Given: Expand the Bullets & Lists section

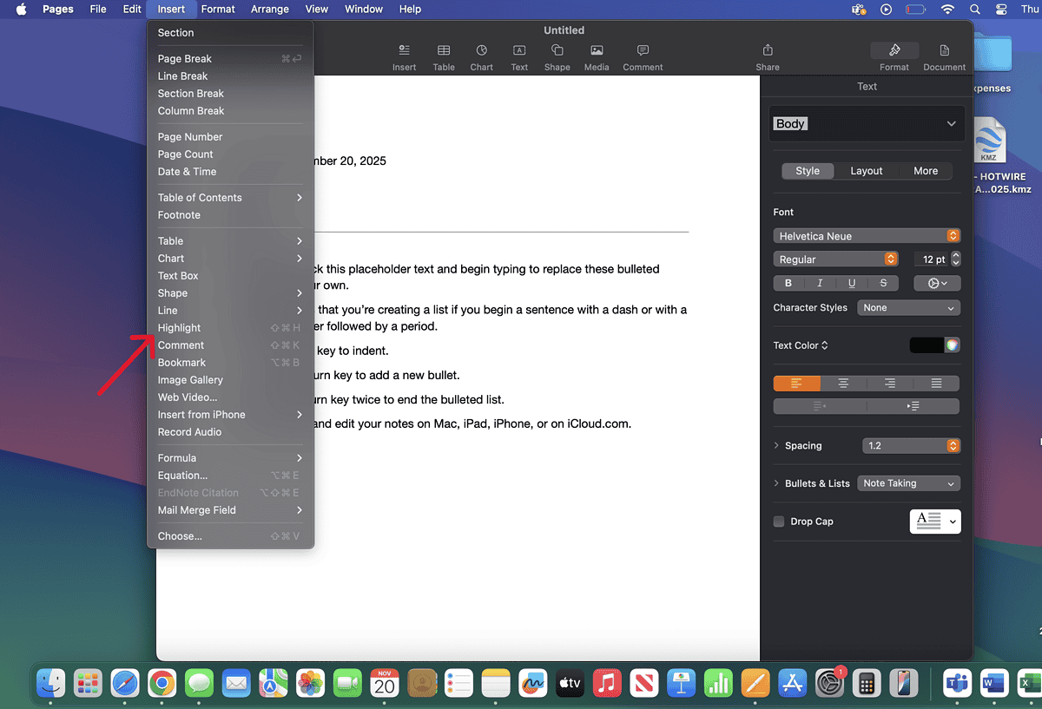Looking at the screenshot, I should [x=776, y=483].
